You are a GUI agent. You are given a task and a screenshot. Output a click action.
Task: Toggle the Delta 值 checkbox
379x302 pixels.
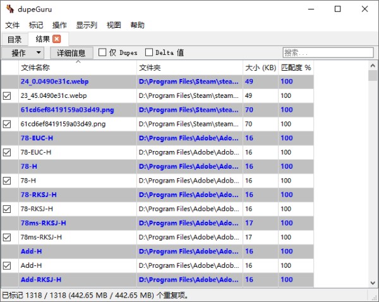(x=149, y=52)
